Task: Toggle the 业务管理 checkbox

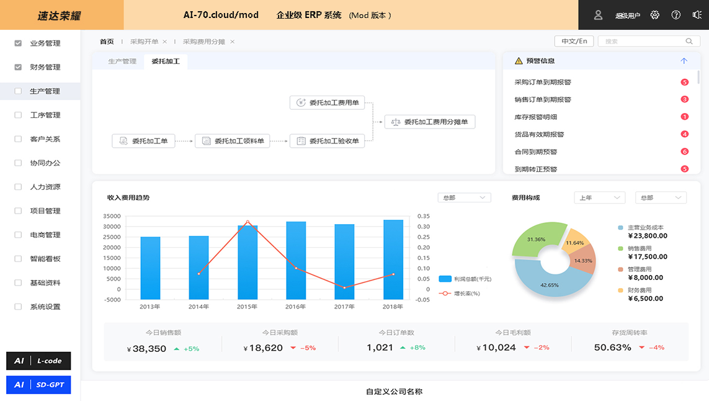Action: click(x=18, y=43)
